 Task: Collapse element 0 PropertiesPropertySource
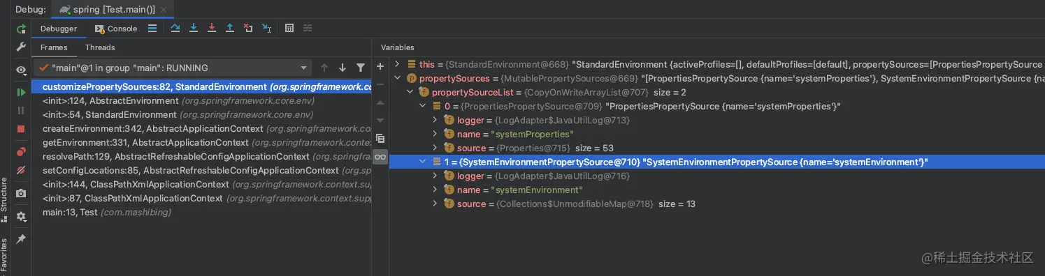[422, 106]
